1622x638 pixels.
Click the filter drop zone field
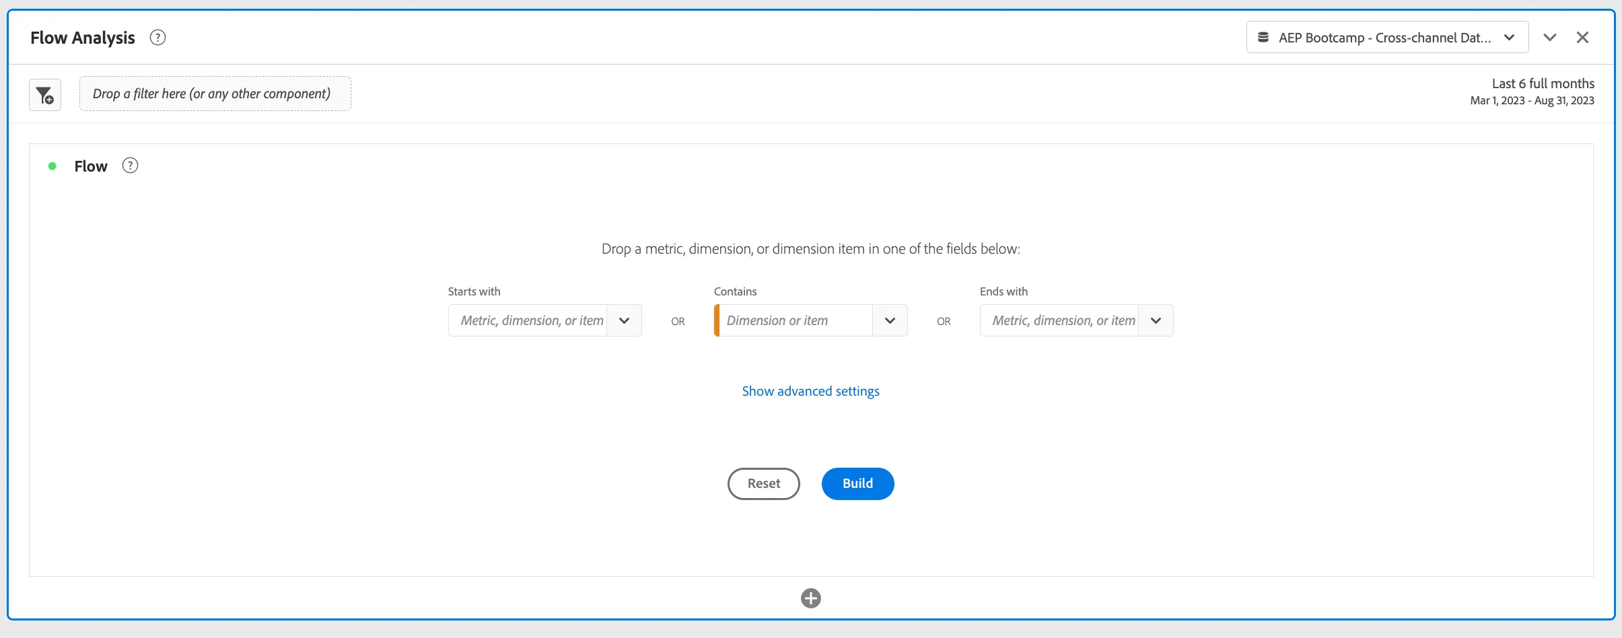[215, 94]
